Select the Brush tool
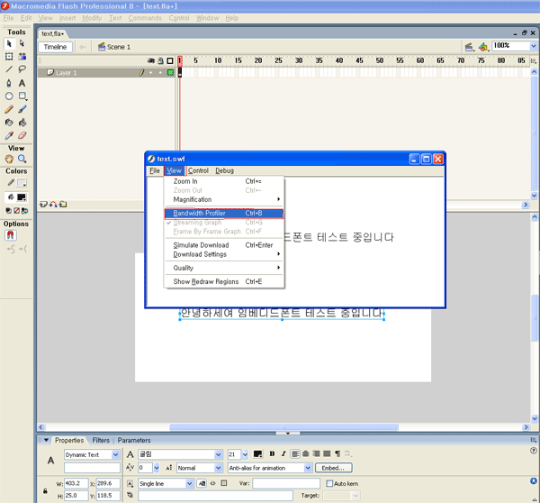 pos(22,109)
